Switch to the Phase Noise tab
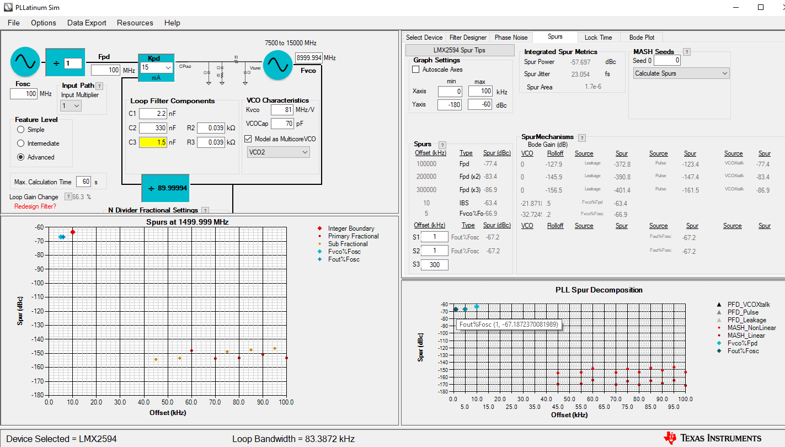The height and width of the screenshot is (447, 785). tap(511, 38)
